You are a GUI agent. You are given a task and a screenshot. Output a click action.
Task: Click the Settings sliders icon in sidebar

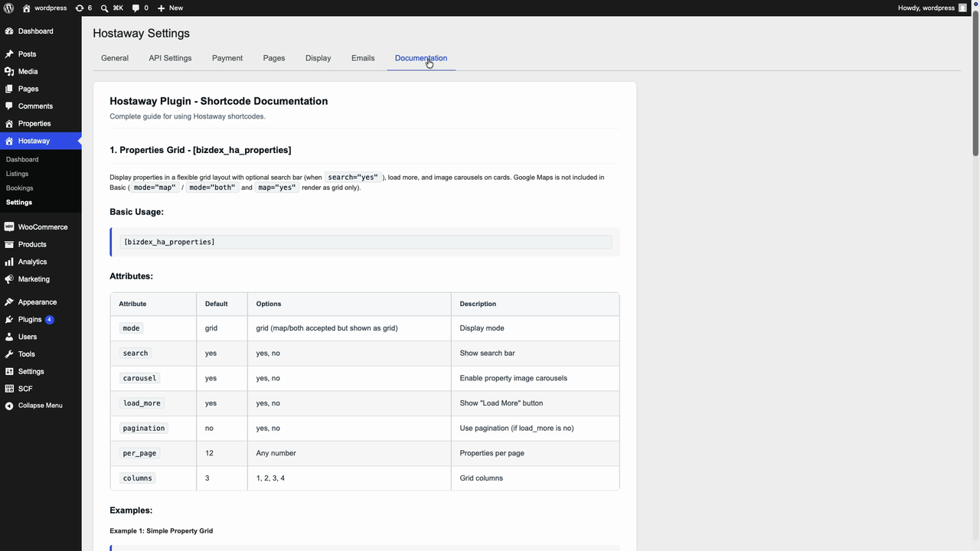[x=9, y=371]
